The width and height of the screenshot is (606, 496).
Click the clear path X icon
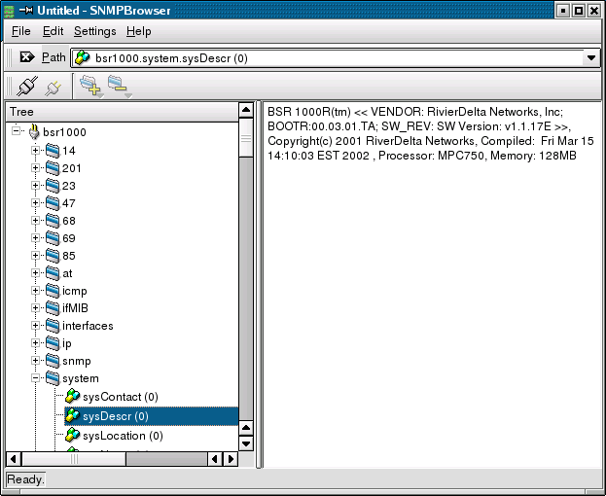[x=27, y=57]
